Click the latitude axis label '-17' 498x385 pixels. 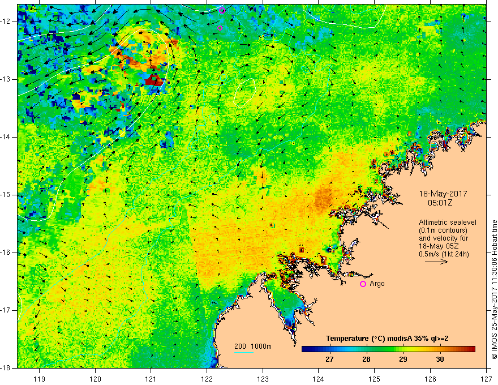(6, 310)
